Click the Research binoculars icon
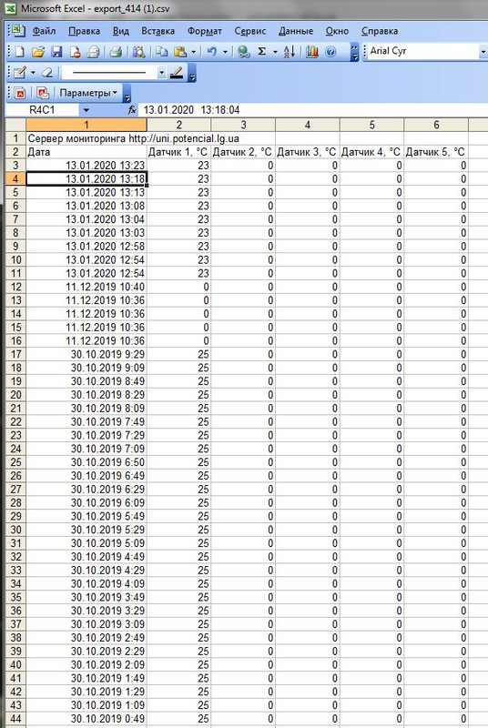Viewport: 488px width, 728px height. [138, 52]
